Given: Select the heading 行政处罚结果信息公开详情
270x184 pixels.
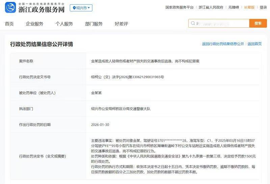Looking at the screenshot, I should [42, 44].
